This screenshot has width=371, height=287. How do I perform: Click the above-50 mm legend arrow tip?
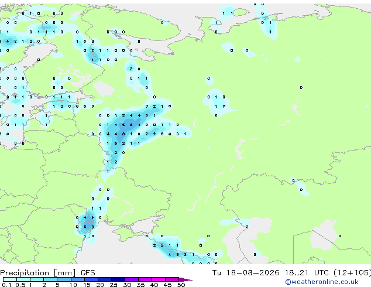coord(185,280)
